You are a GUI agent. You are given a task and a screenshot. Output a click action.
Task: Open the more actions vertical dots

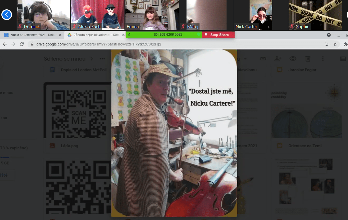click(x=323, y=59)
